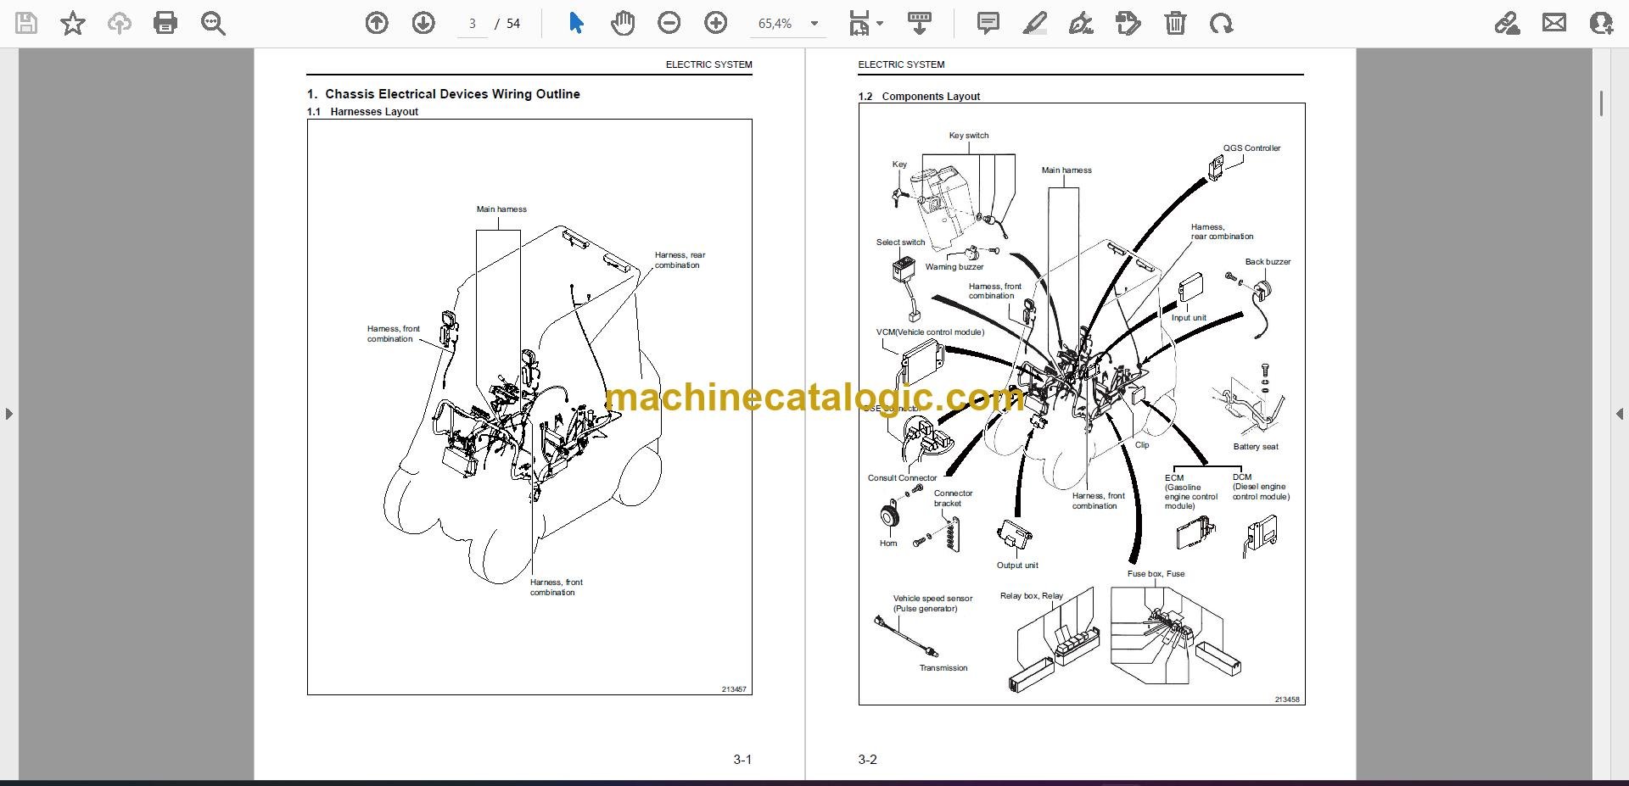Zoom out with the minus button
The image size is (1629, 786).
(669, 23)
